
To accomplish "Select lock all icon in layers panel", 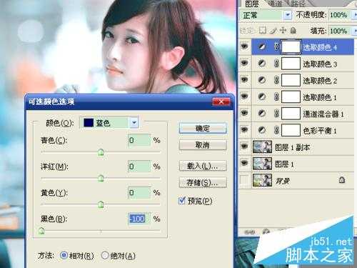I will [x=293, y=31].
